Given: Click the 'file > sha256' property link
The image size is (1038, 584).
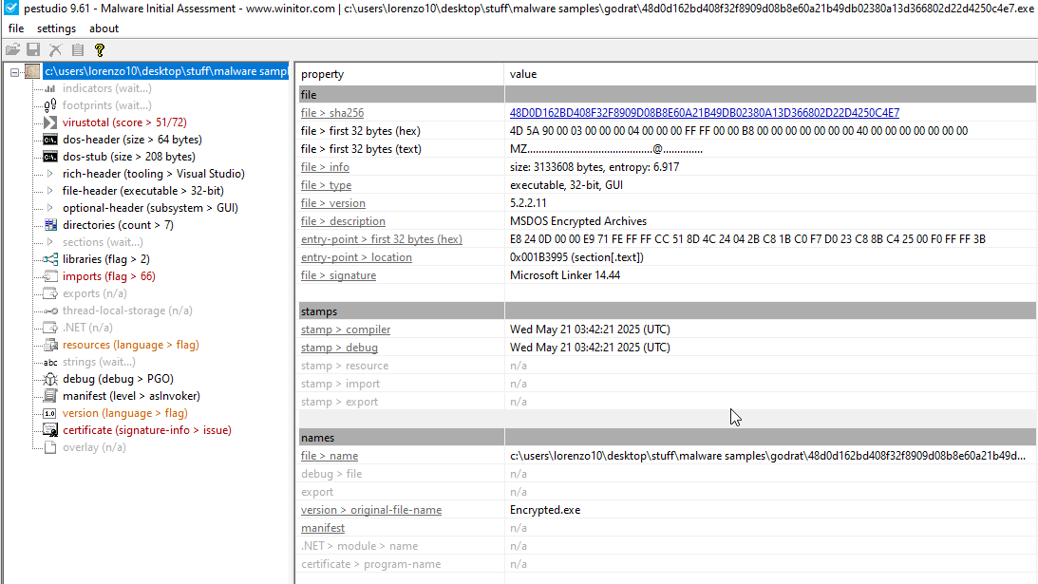Looking at the screenshot, I should pos(332,113).
